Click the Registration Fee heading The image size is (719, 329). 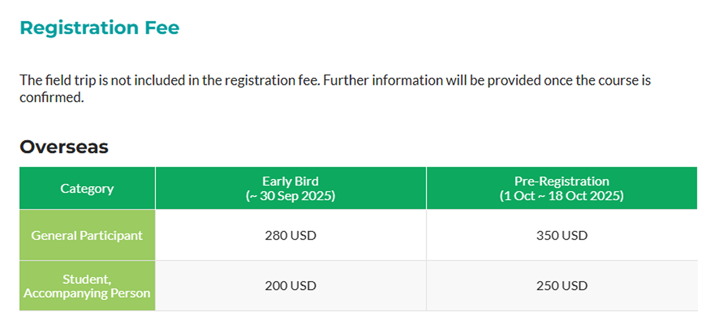[99, 28]
